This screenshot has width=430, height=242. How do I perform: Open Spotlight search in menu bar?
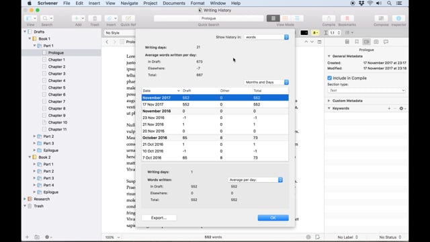click(x=389, y=3)
